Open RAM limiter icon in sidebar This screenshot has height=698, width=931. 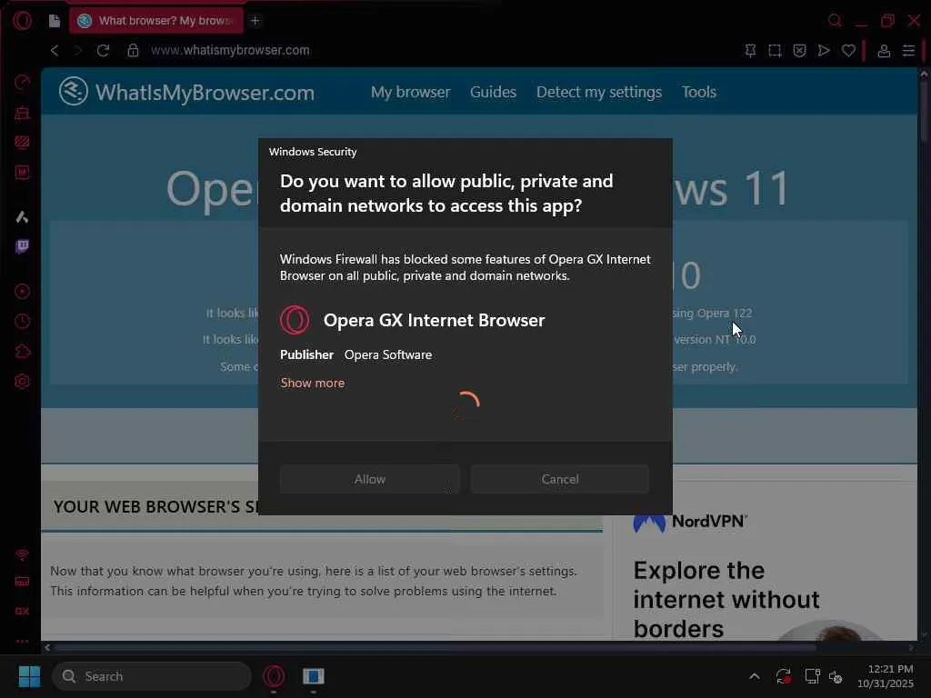pyautogui.click(x=22, y=582)
